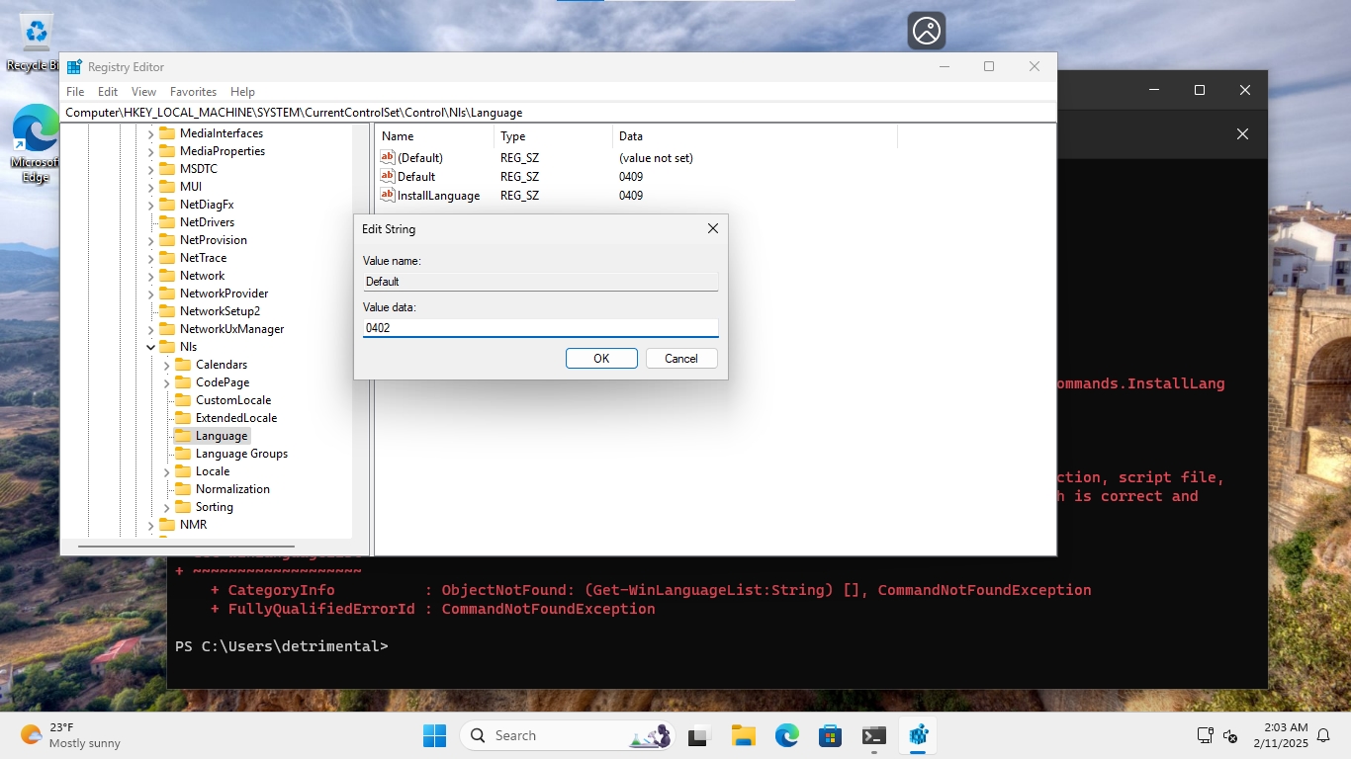Image resolution: width=1351 pixels, height=759 pixels.
Task: Click the tree pane horizontal scrollbar
Action: coord(186,546)
